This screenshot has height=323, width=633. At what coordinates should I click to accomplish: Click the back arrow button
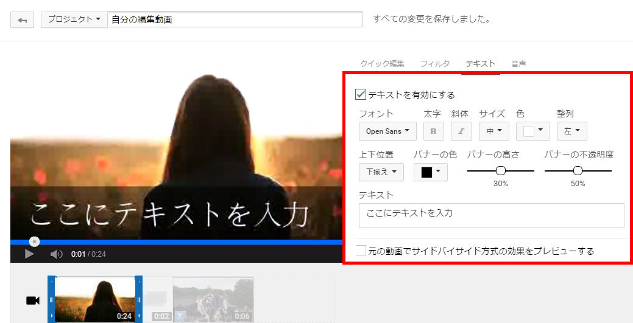coord(23,20)
